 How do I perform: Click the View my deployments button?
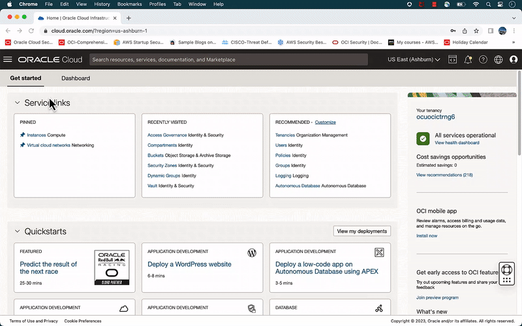(362, 231)
